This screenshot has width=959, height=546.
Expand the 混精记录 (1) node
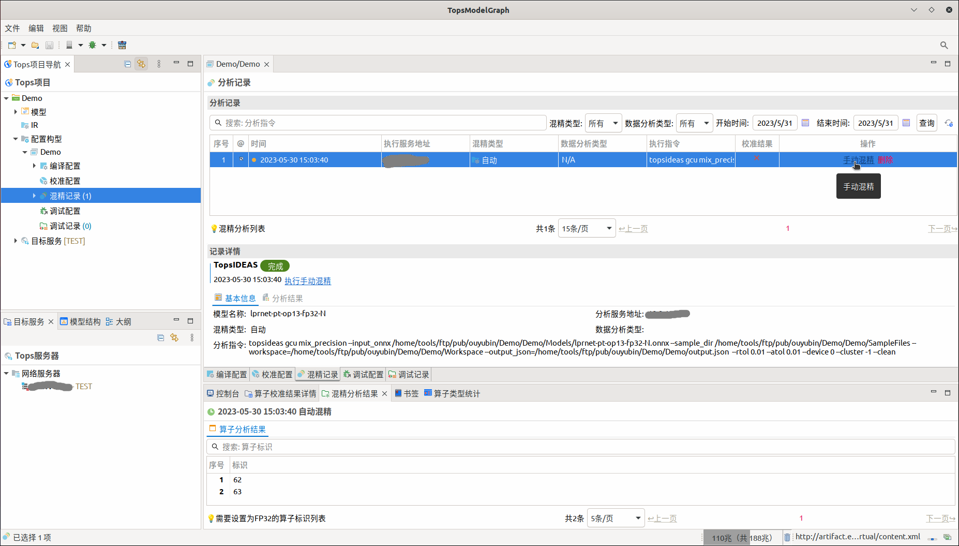coord(34,196)
